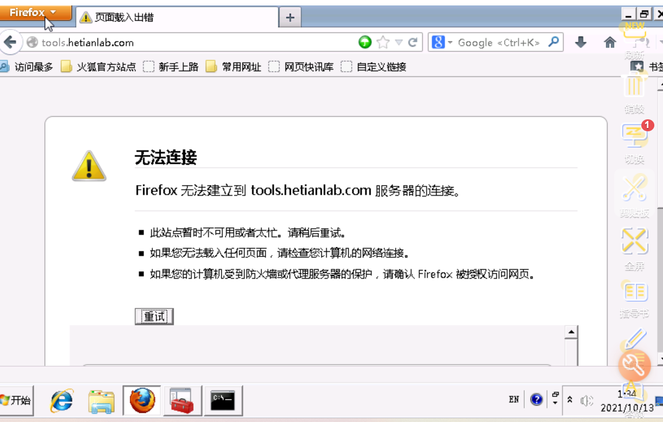Click the orange wrench floating button
The image size is (663, 422).
pos(634,366)
